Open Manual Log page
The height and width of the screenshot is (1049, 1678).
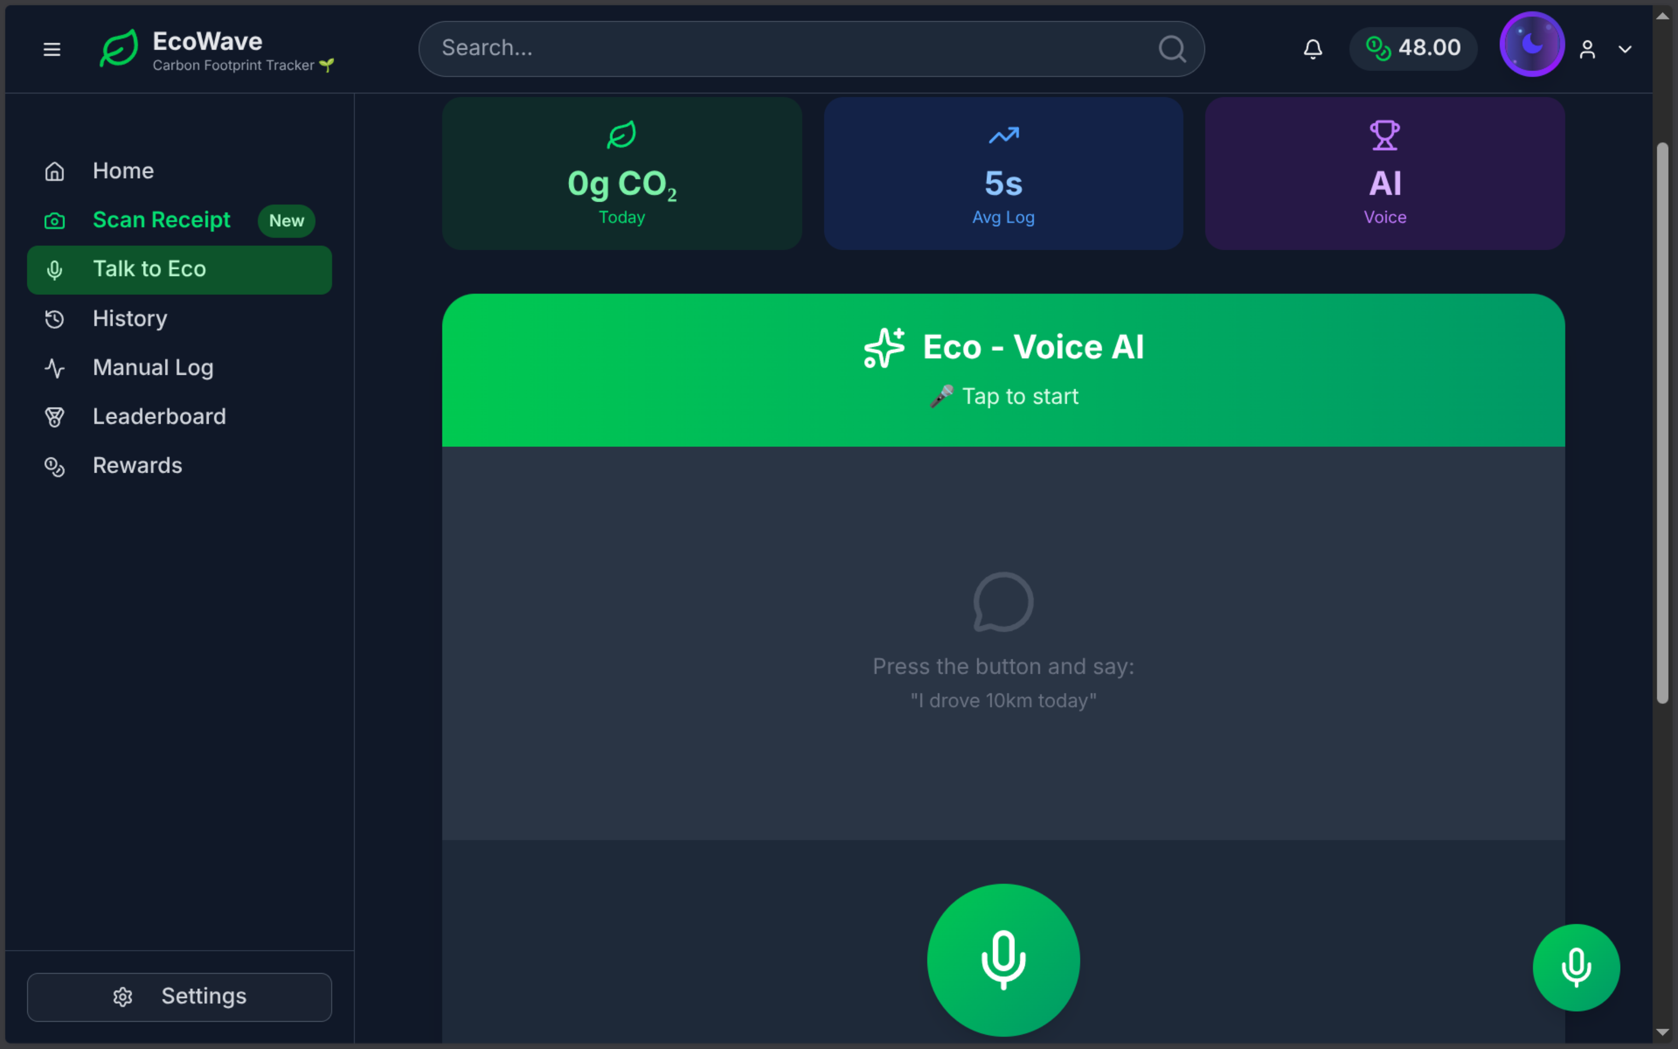(x=152, y=368)
